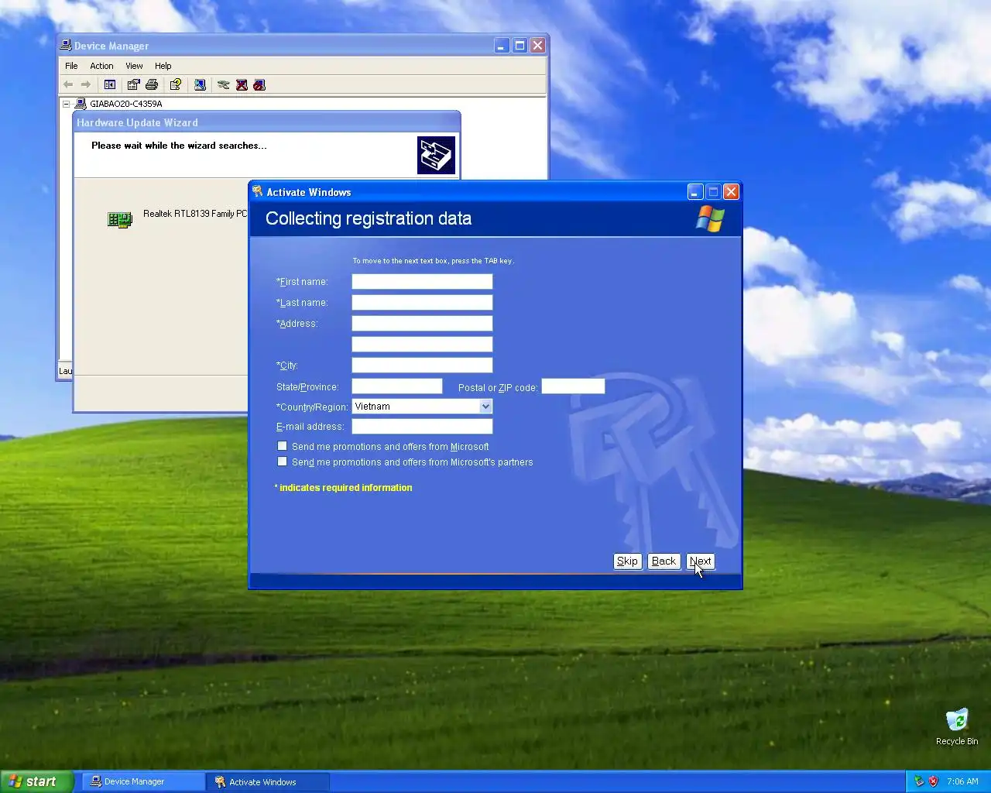Open the Action menu in Device Manager
Screen dimensions: 991x793
point(101,66)
